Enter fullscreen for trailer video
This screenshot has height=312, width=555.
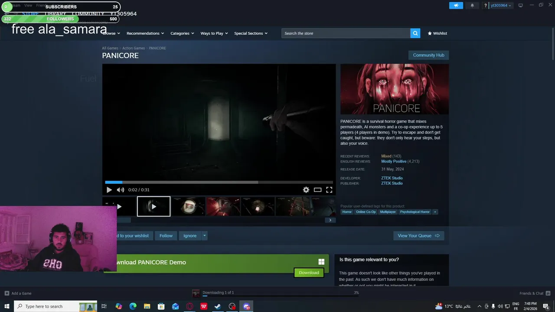pyautogui.click(x=329, y=190)
